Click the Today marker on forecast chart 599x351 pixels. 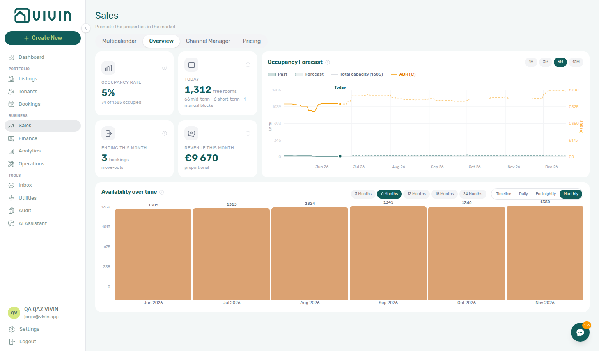point(340,87)
